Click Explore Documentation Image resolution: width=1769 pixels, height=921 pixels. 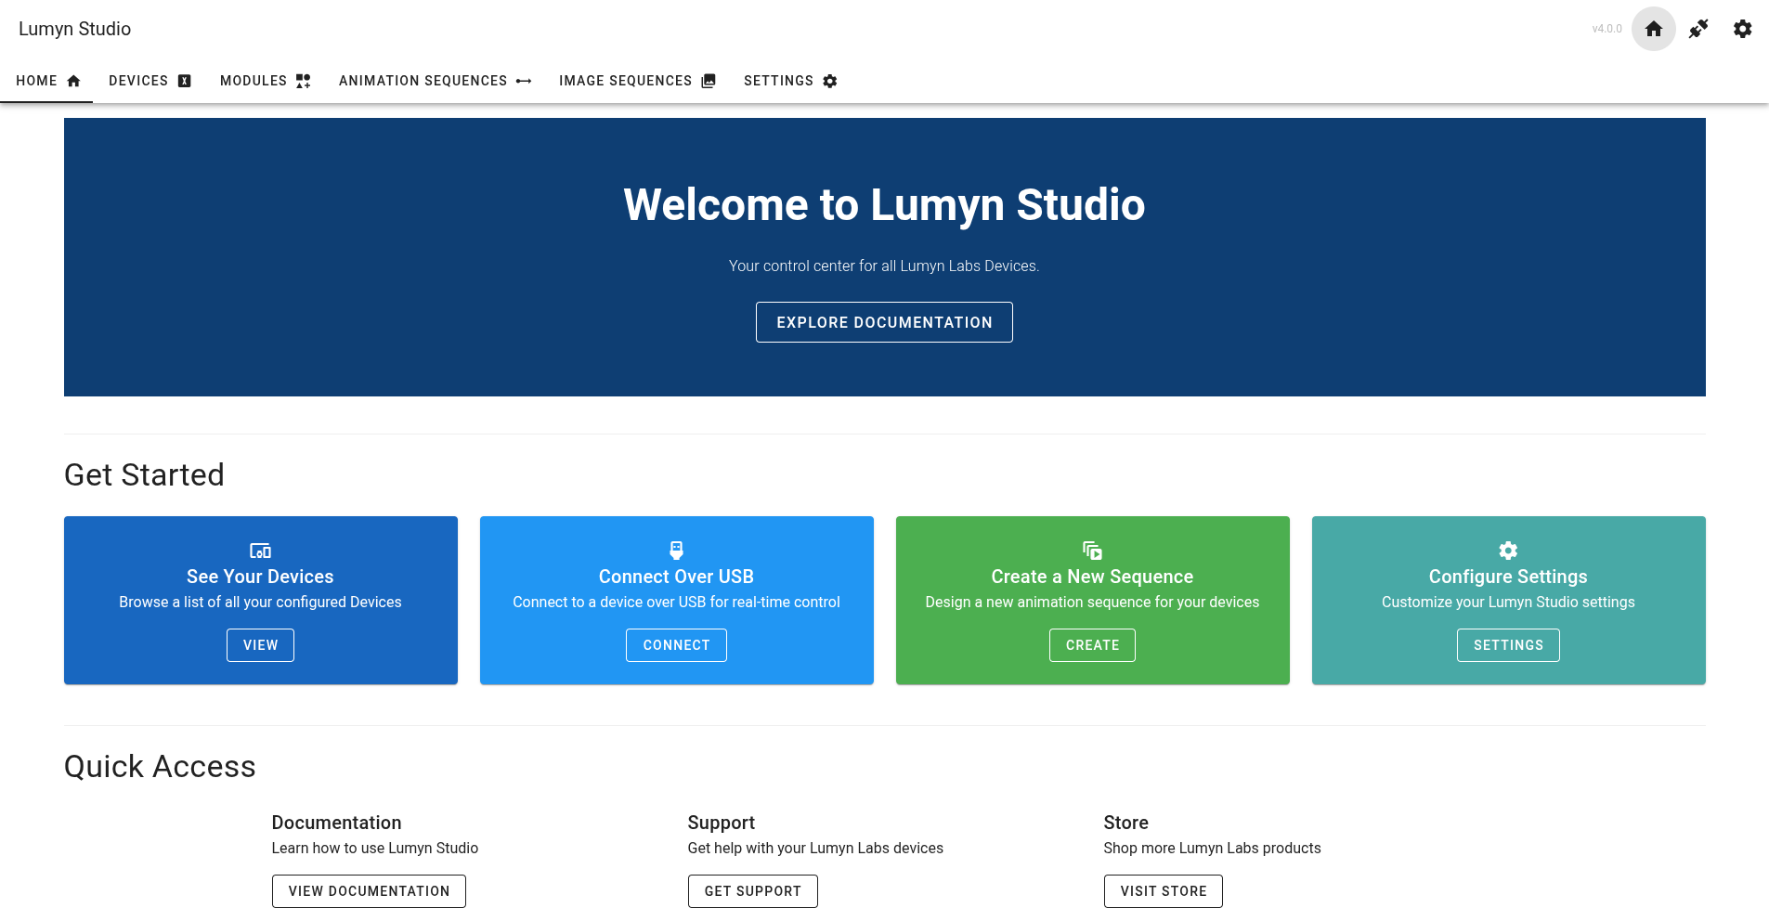[x=884, y=322]
